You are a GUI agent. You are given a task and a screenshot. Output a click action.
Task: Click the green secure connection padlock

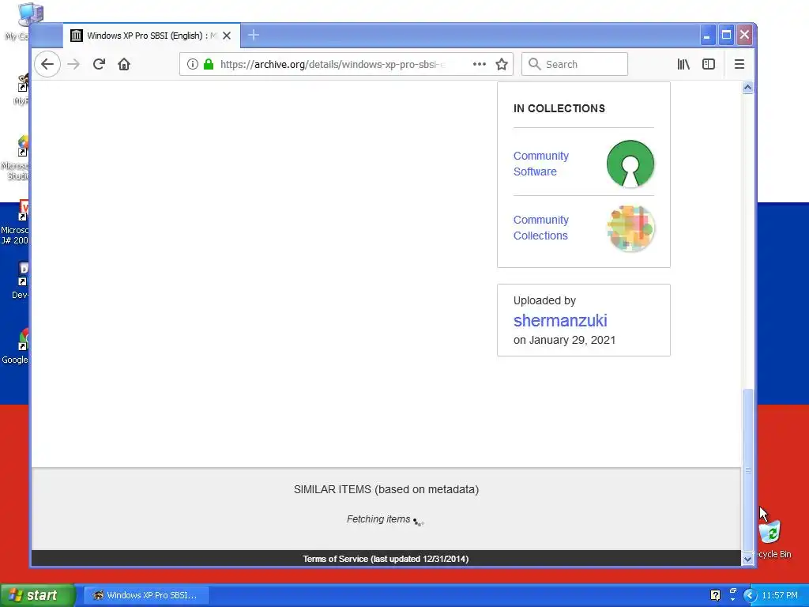click(209, 64)
